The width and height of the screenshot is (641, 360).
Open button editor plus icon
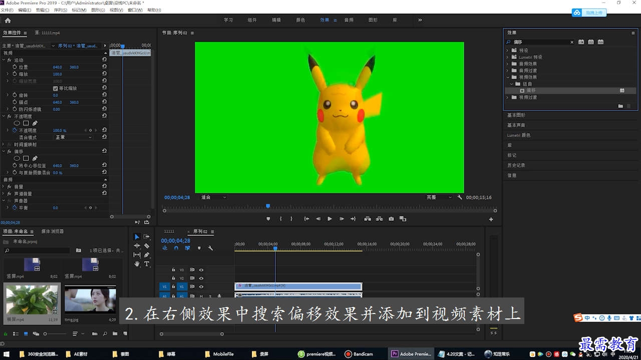click(x=491, y=219)
